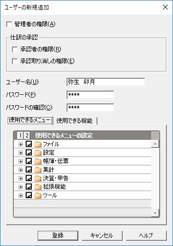Switch to 使用できる機能 tab
The image size is (173, 246).
(x=75, y=121)
